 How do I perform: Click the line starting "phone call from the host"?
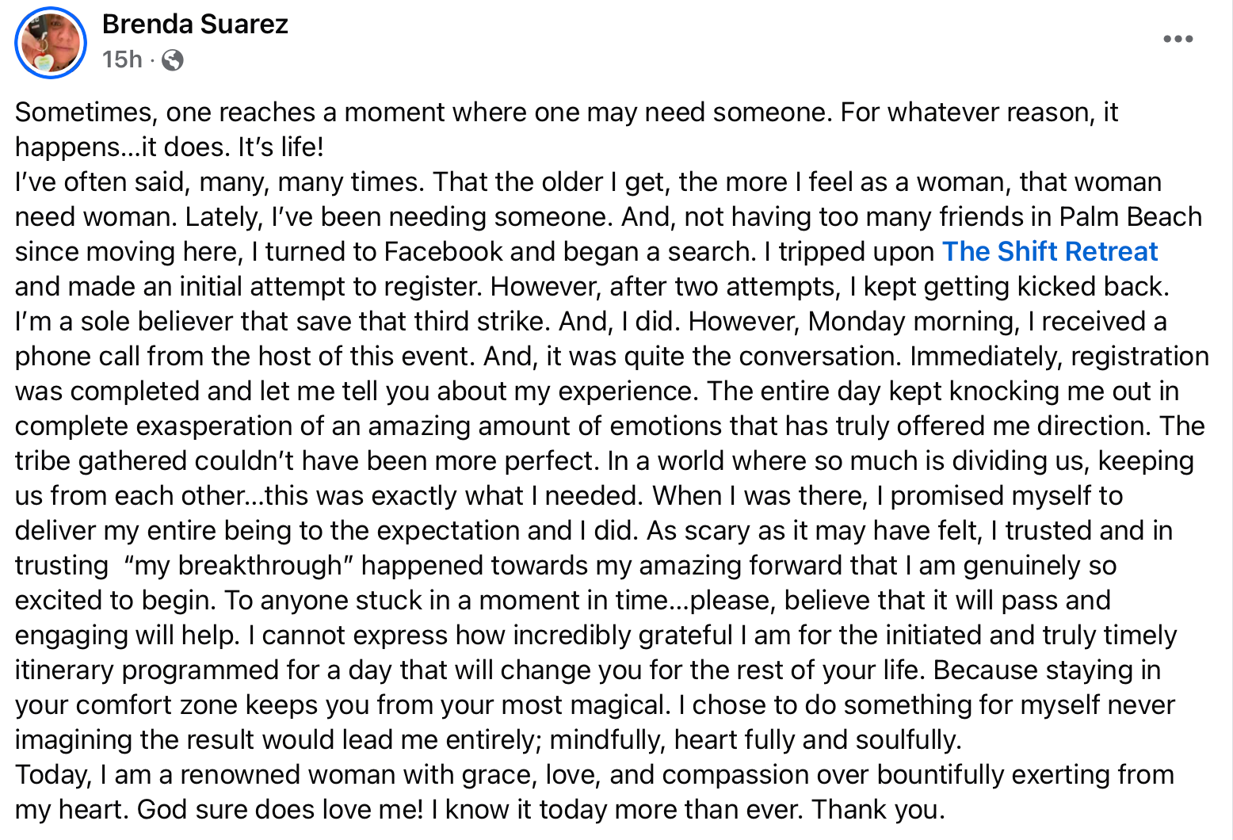[x=612, y=357]
